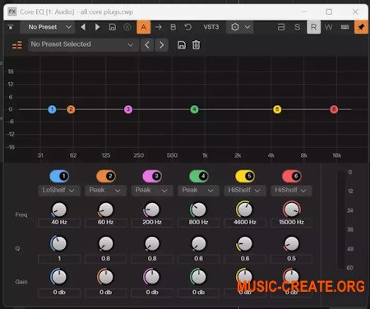The width and height of the screenshot is (370, 309).
Task: Click band 1 Q value field showing 1
Action: pyautogui.click(x=59, y=259)
